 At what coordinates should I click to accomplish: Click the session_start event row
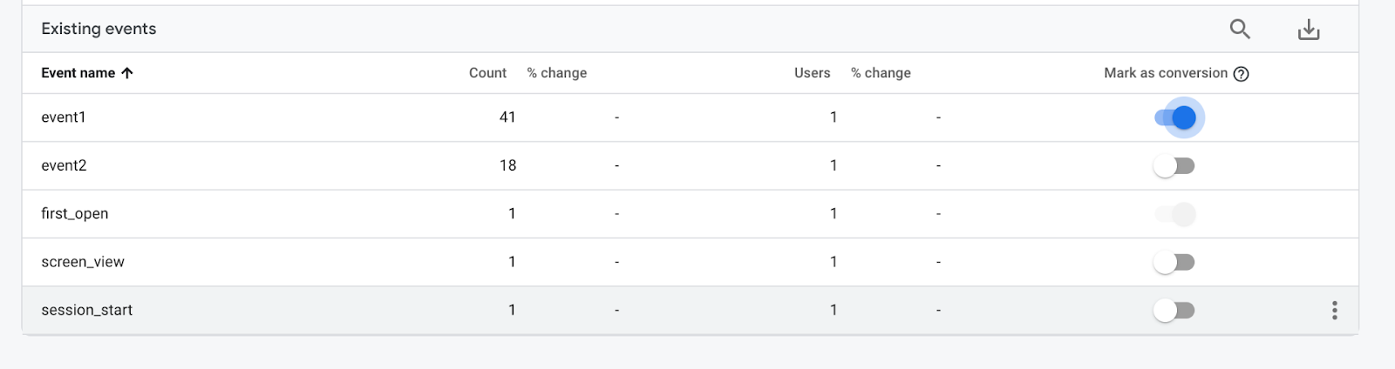click(x=87, y=311)
